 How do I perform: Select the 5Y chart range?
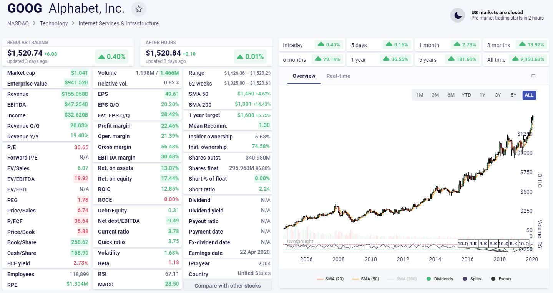coord(513,95)
